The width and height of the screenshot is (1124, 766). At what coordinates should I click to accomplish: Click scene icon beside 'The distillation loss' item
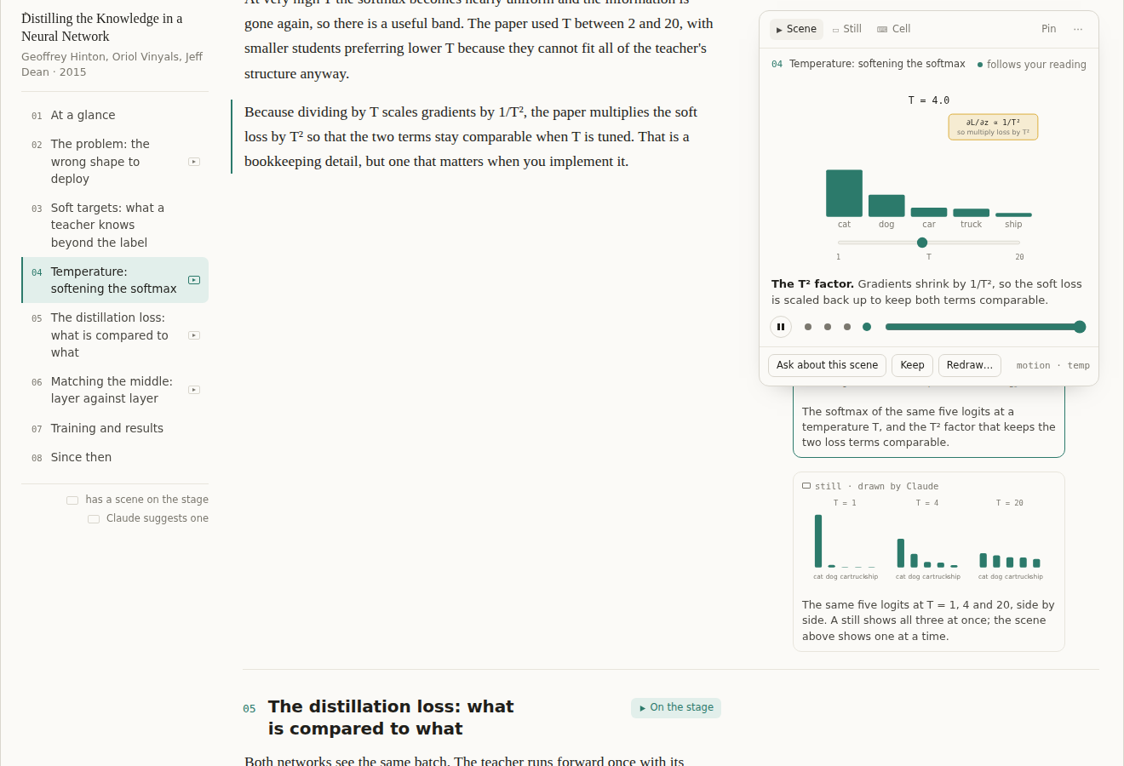(194, 335)
